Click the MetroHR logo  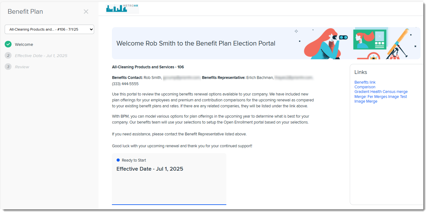tap(122, 8)
